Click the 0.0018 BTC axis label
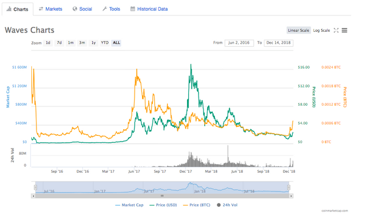The image size is (365, 220). tap(331, 86)
